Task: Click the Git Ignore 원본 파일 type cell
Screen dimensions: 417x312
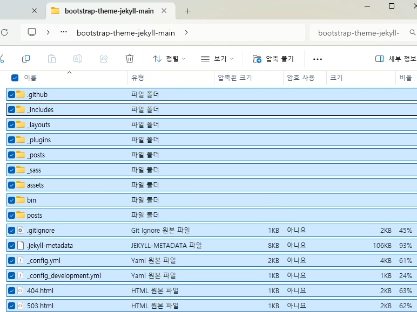Action: [160, 230]
